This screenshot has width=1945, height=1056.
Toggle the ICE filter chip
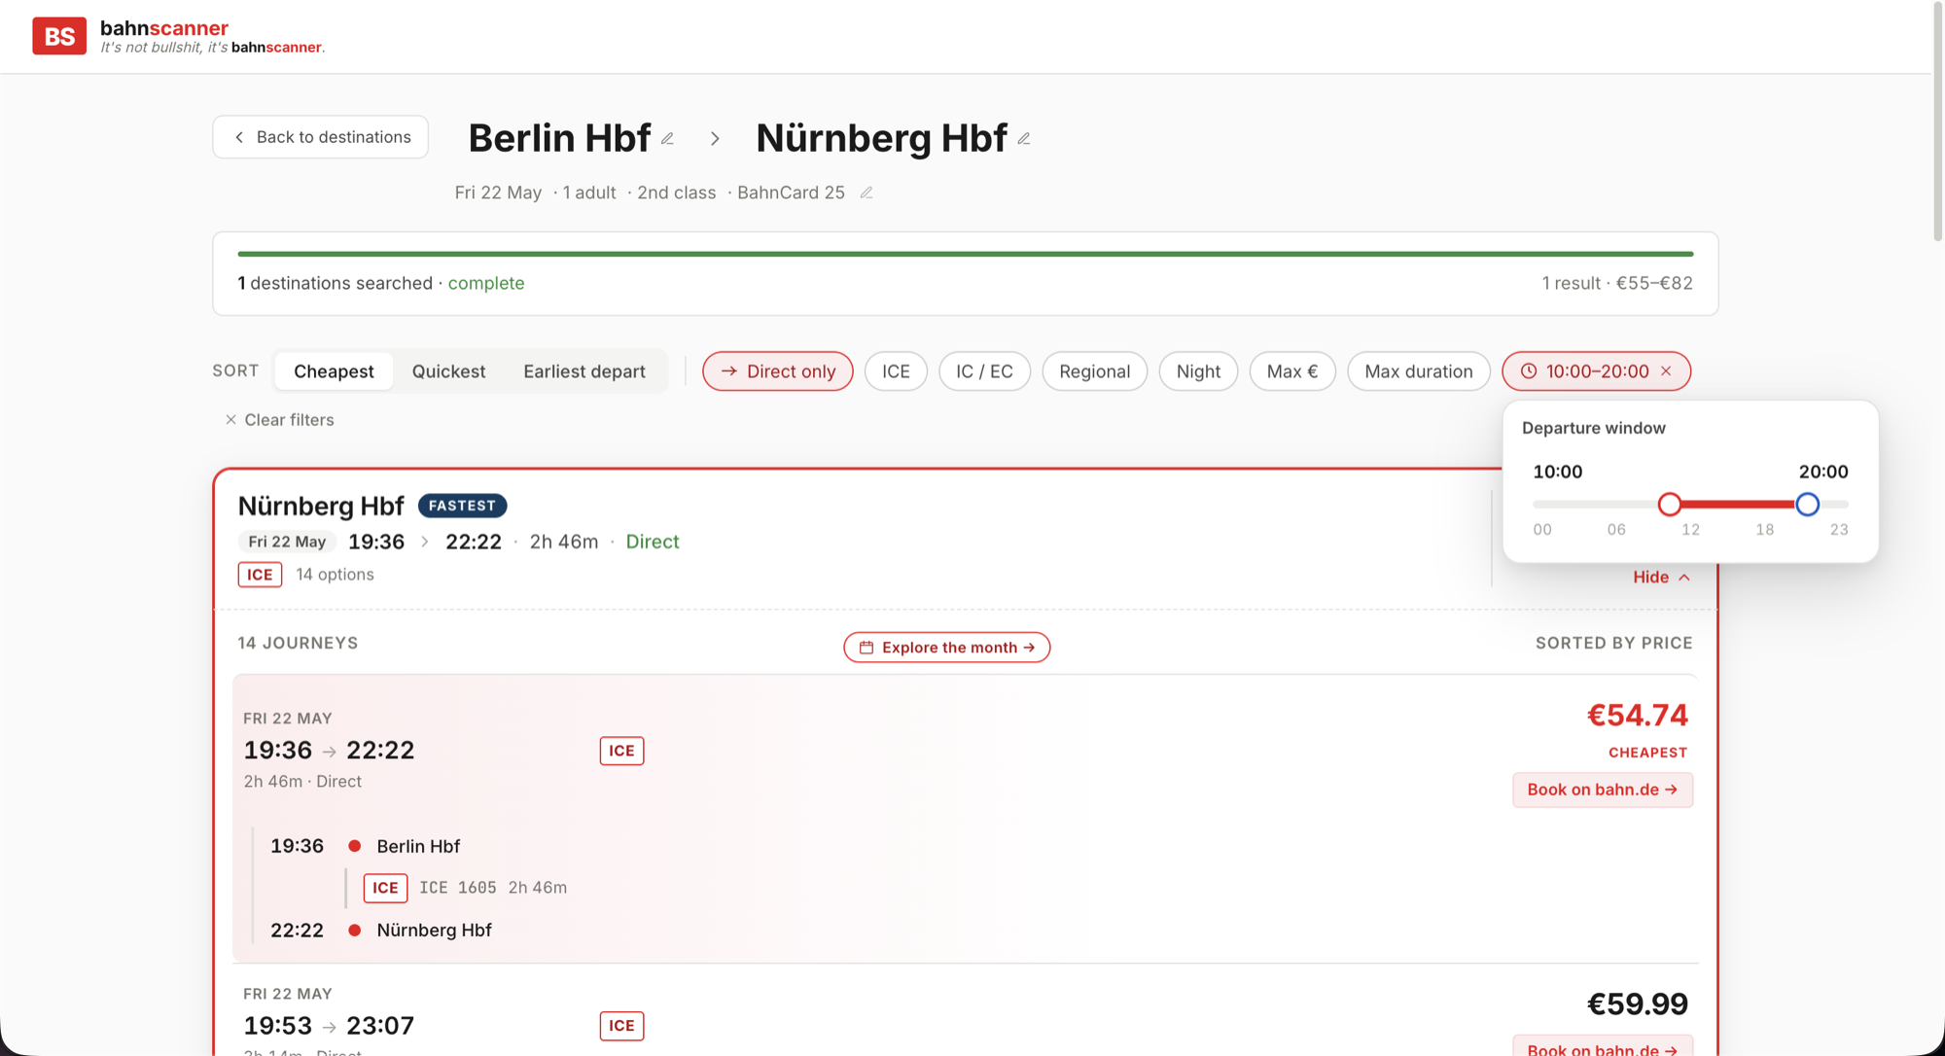896,371
